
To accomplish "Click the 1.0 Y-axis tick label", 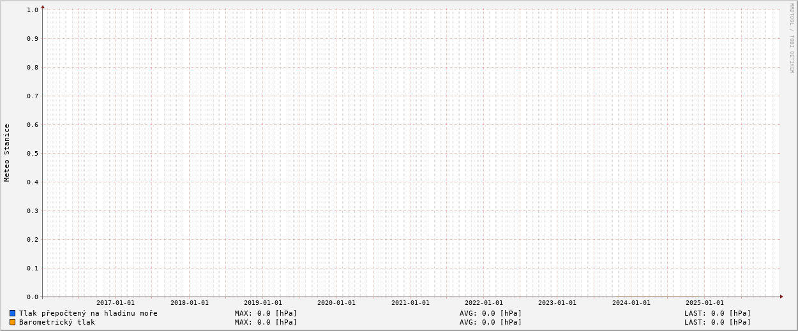I will 33,10.
